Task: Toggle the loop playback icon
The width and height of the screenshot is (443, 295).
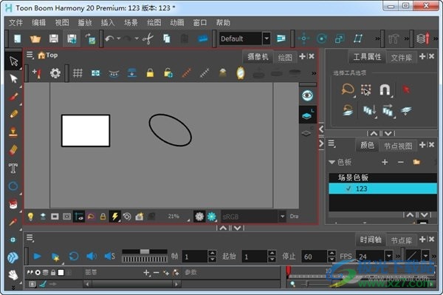Action: point(74,257)
